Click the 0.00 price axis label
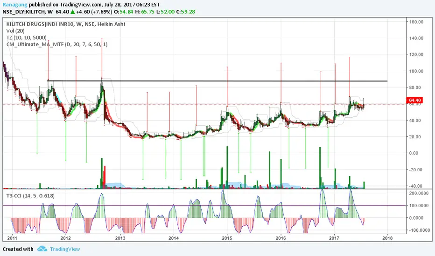Image resolution: width=435 pixels, height=256 pixels. [x=414, y=153]
